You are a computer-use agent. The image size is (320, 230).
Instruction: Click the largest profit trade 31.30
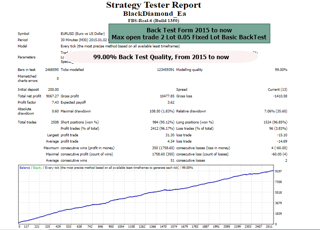(170, 135)
